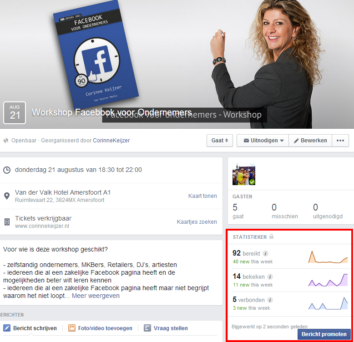The image size is (354, 342).
Task: Click the purple bekeken sparkline chart
Action: point(328,280)
